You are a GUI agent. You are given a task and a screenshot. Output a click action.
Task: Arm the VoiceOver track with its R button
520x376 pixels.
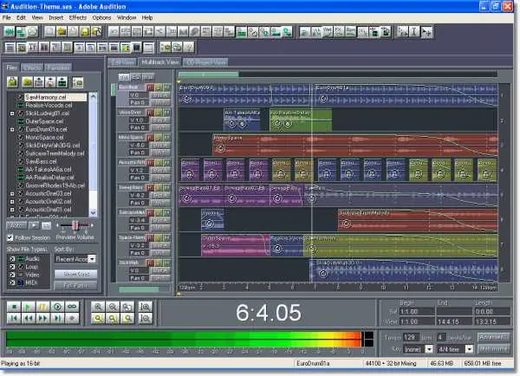click(x=150, y=112)
